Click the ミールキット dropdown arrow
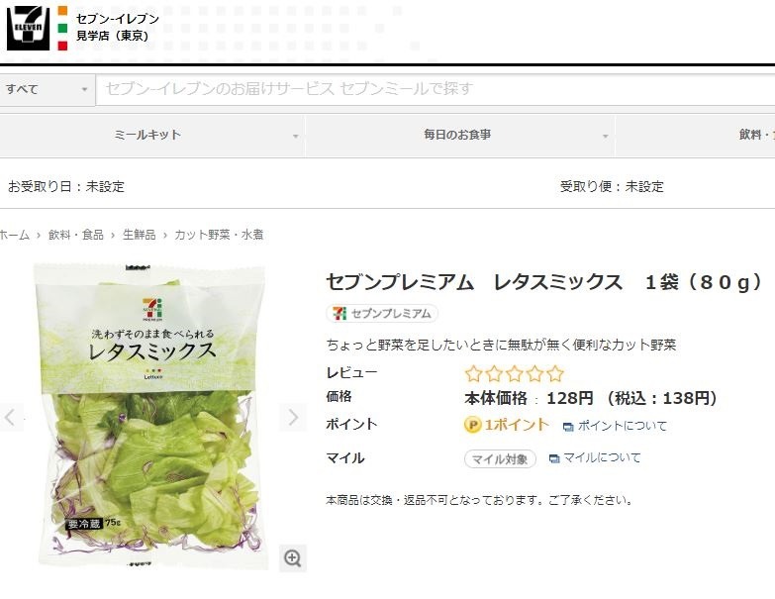 pyautogui.click(x=296, y=137)
